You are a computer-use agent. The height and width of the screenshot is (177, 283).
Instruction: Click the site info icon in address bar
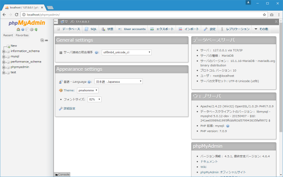[23, 15]
